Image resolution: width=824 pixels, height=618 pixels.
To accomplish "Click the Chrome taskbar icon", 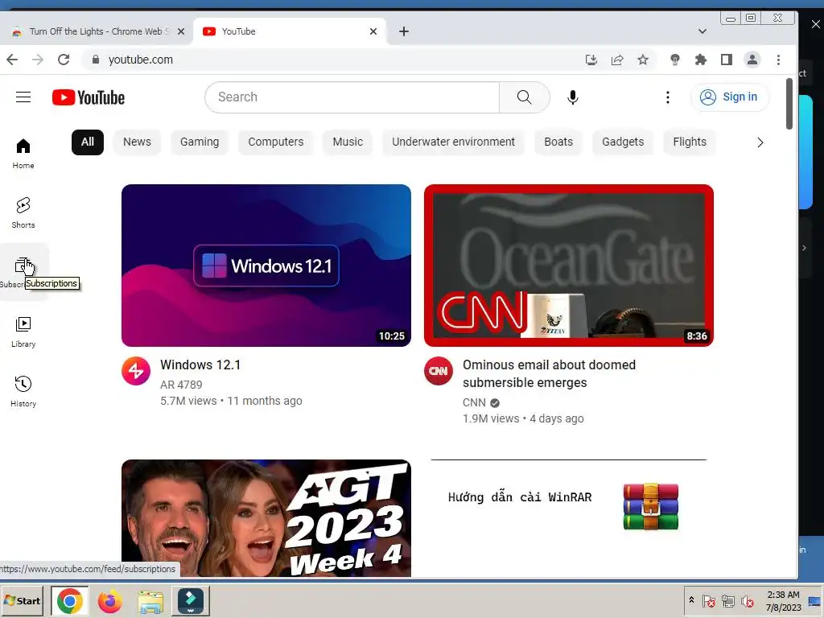I will pos(70,600).
